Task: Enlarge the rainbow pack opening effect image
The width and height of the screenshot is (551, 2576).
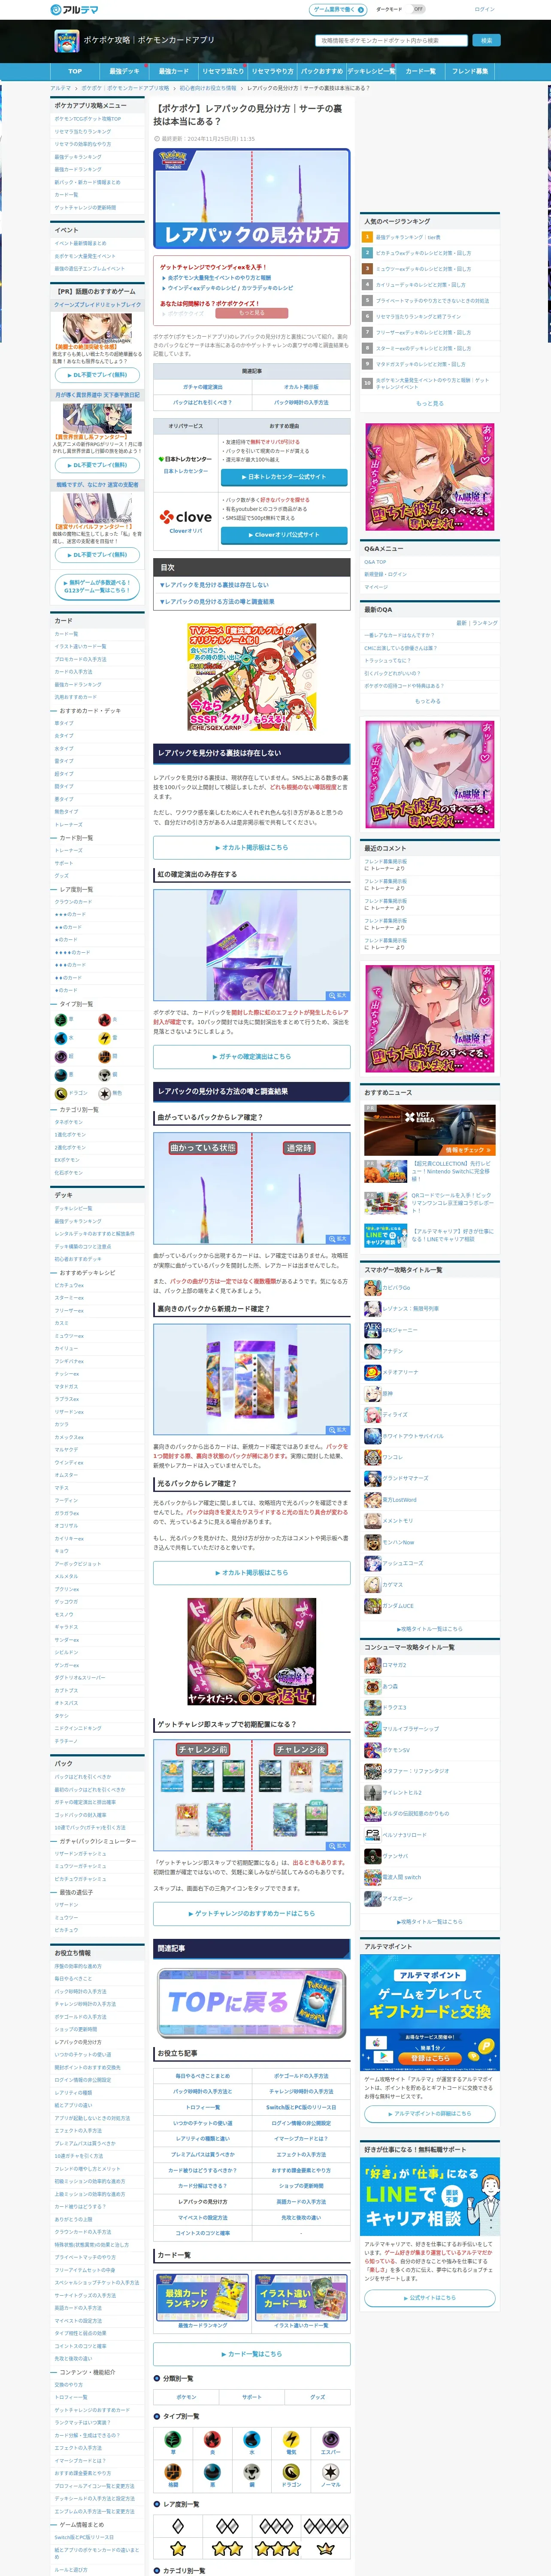Action: tap(338, 996)
